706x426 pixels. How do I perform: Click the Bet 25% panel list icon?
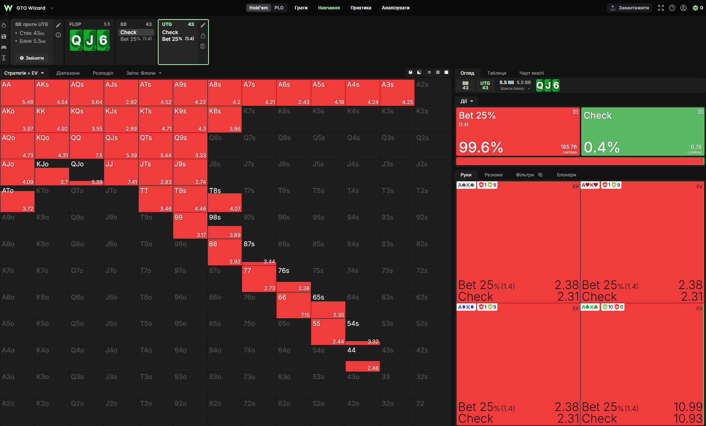click(575, 112)
